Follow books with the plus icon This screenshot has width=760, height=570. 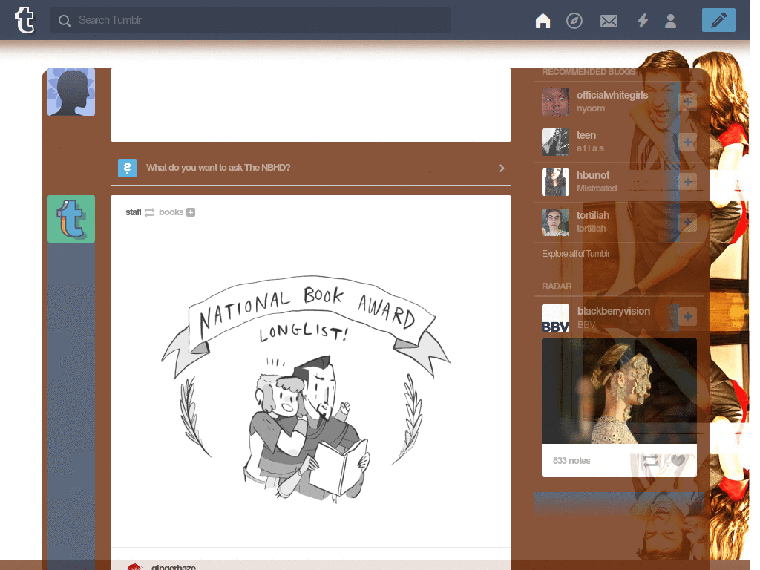click(x=191, y=212)
